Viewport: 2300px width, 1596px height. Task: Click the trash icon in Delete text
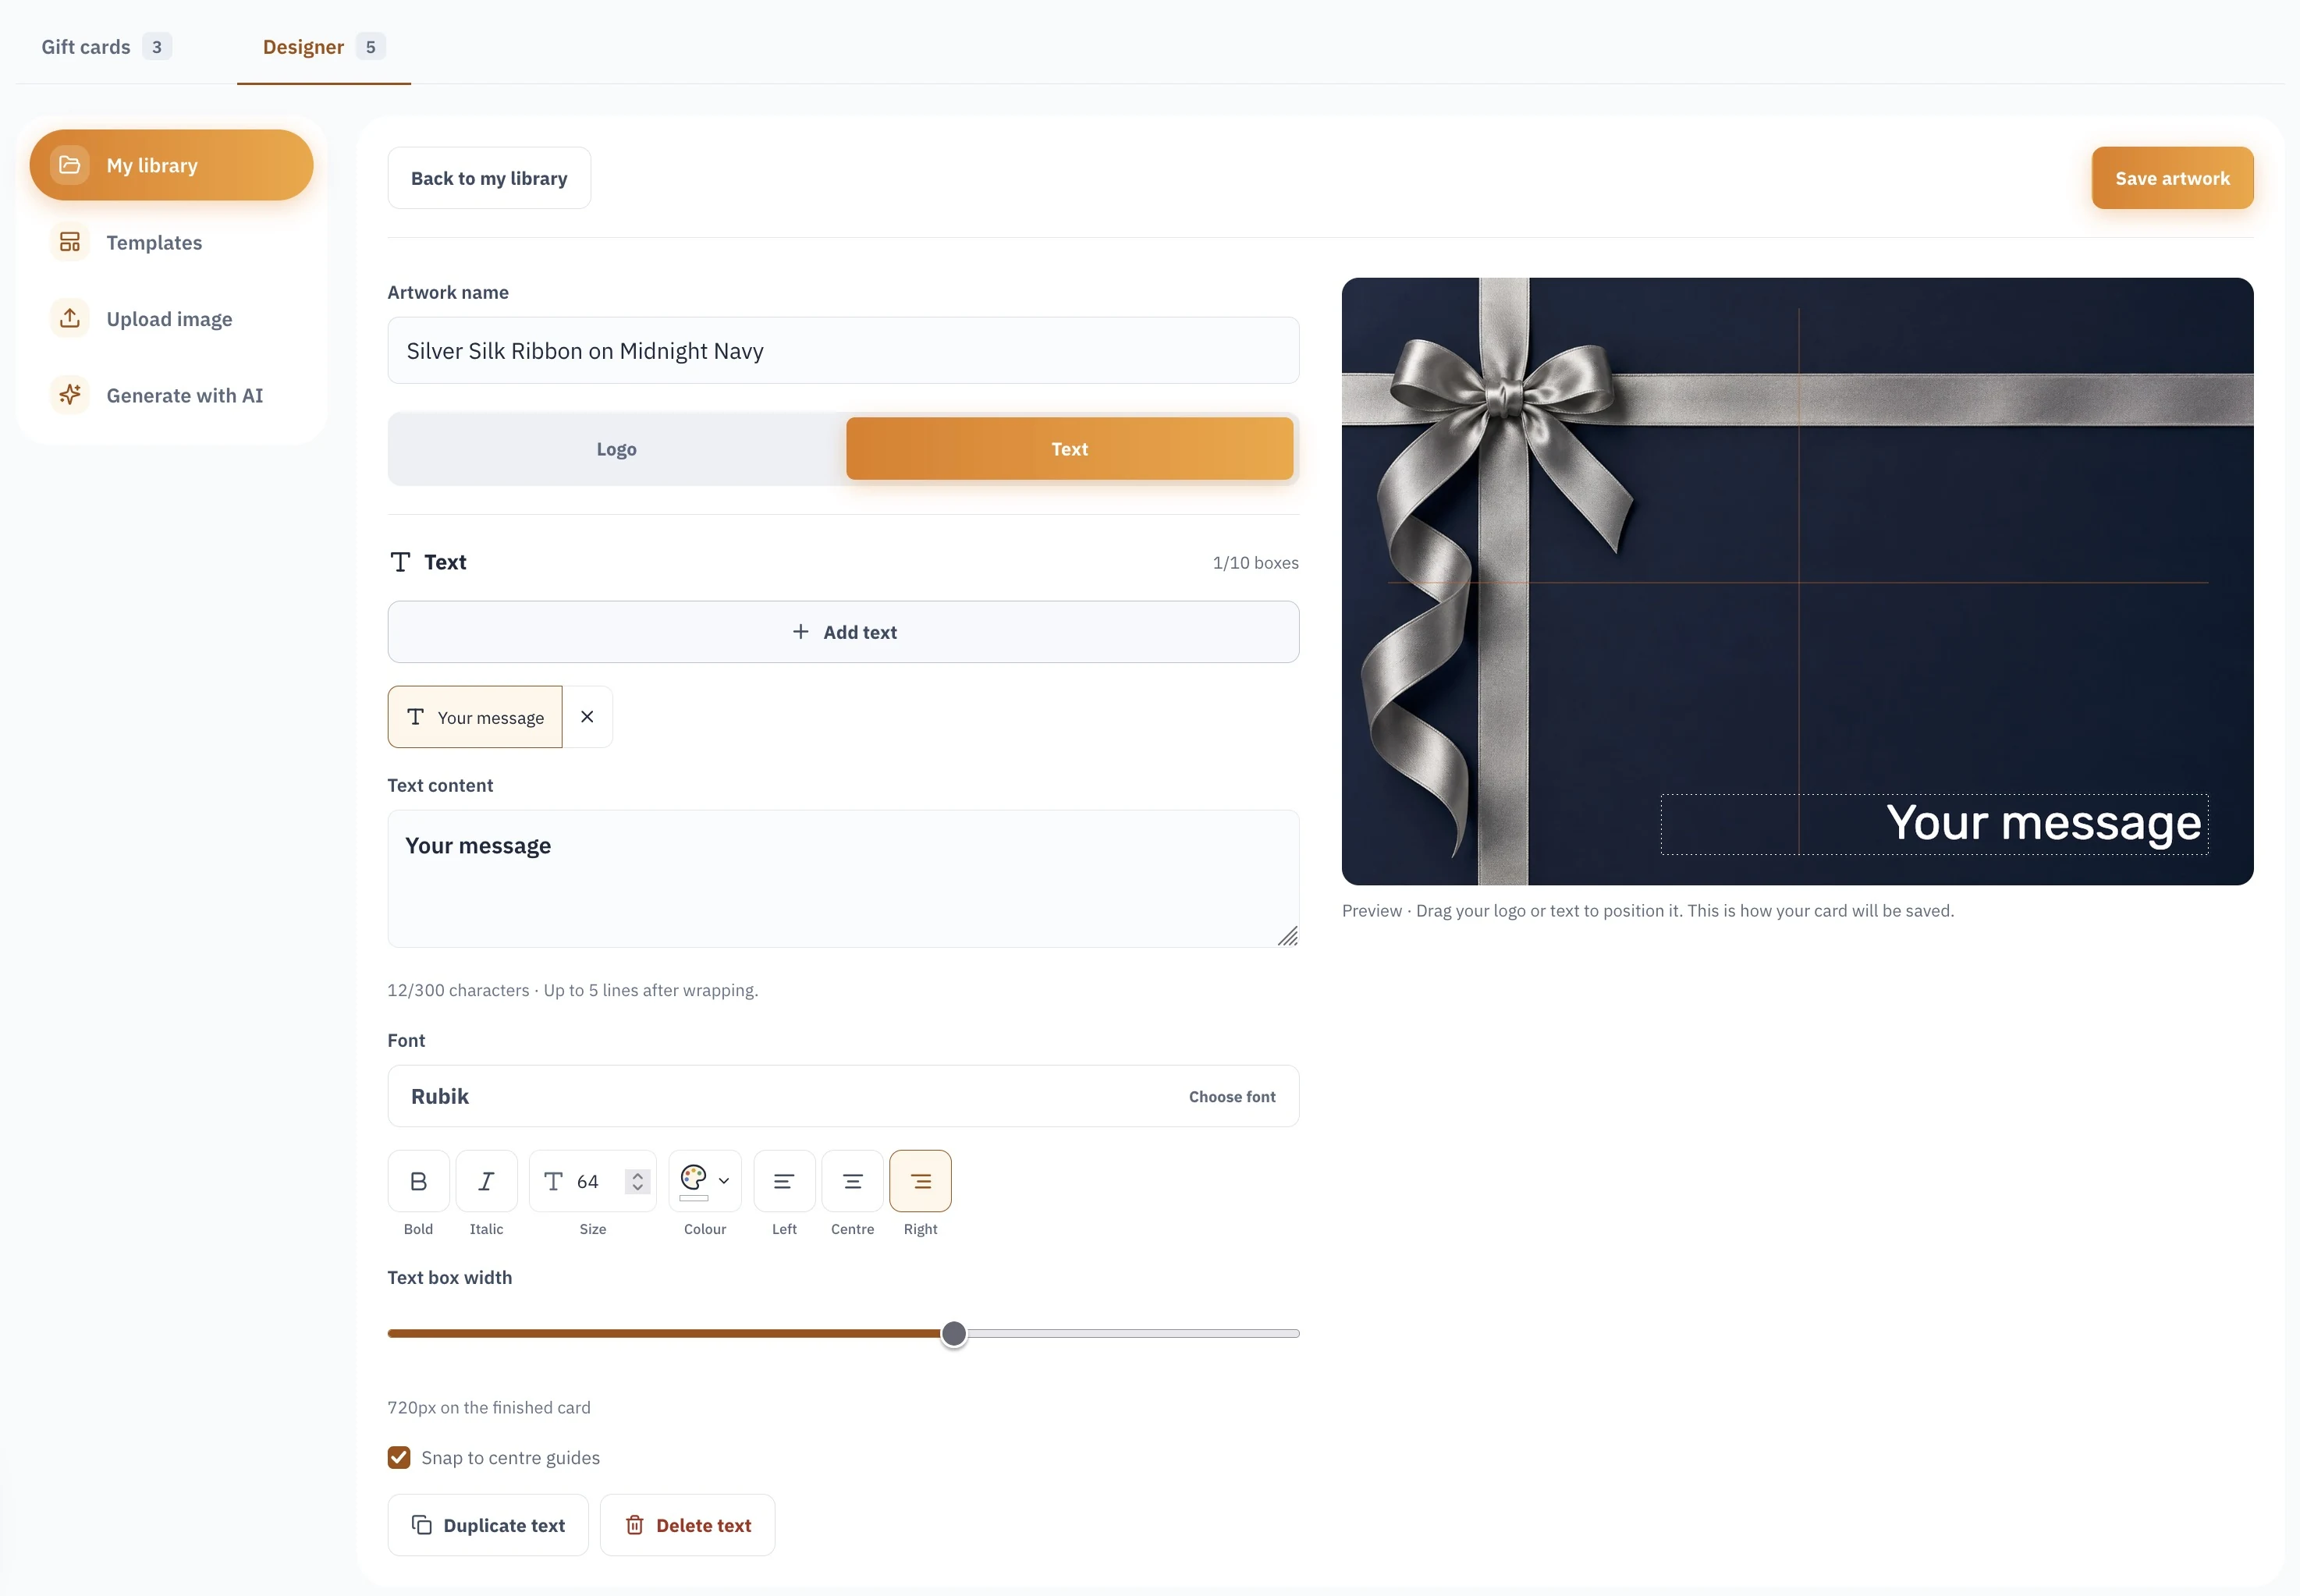[634, 1526]
